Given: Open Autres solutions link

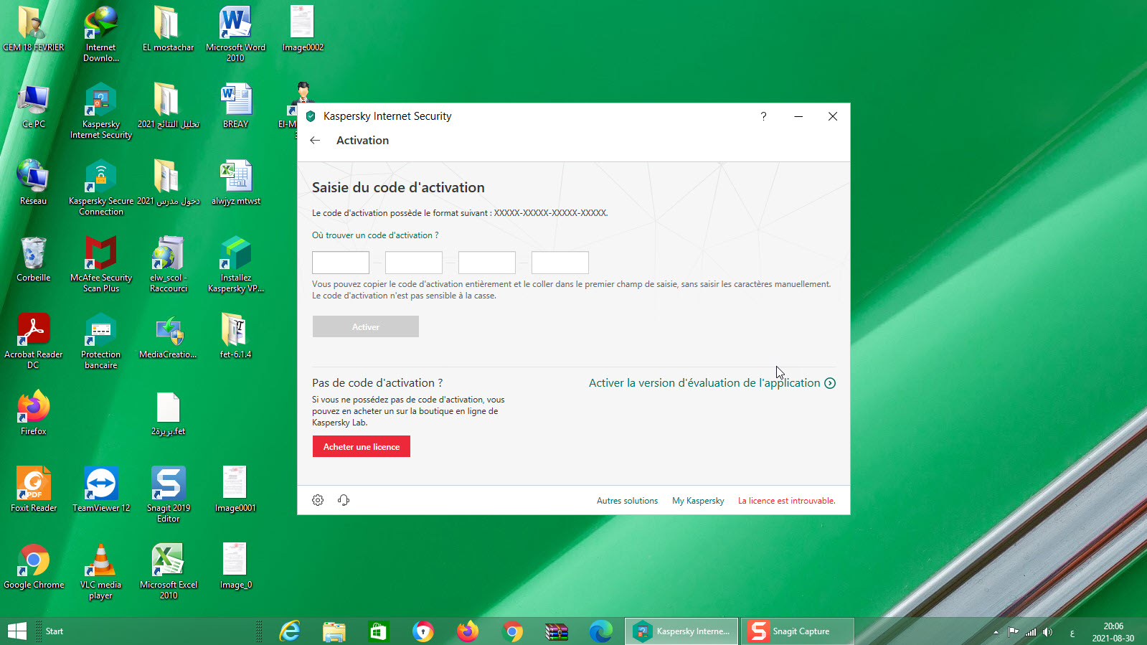Looking at the screenshot, I should [627, 501].
